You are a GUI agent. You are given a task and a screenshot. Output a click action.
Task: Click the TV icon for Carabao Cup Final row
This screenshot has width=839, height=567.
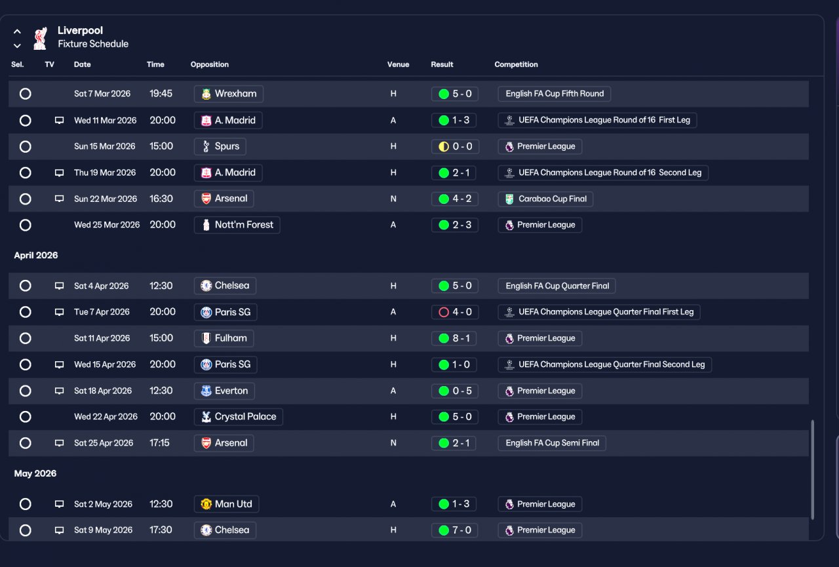pyautogui.click(x=59, y=199)
